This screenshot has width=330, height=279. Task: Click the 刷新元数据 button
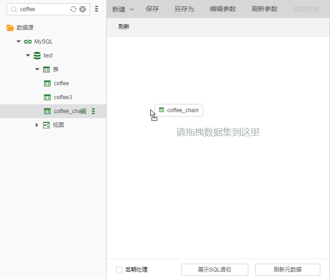287,270
